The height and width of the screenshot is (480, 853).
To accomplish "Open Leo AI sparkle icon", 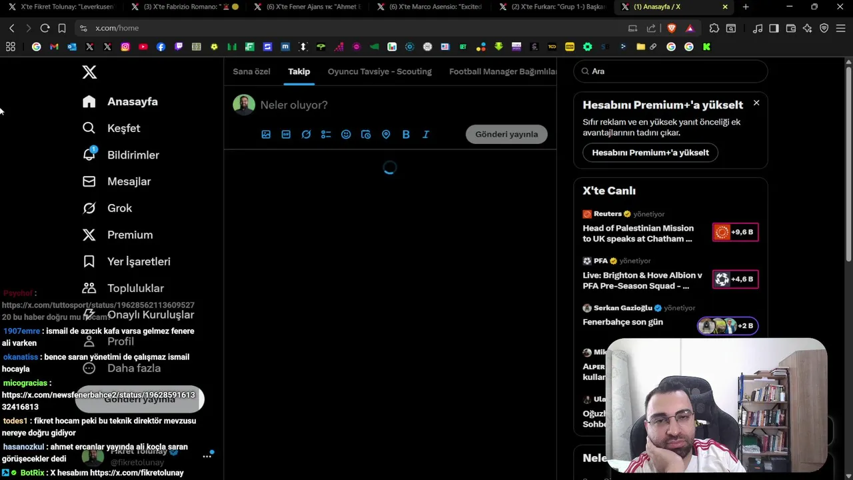I will tap(808, 28).
